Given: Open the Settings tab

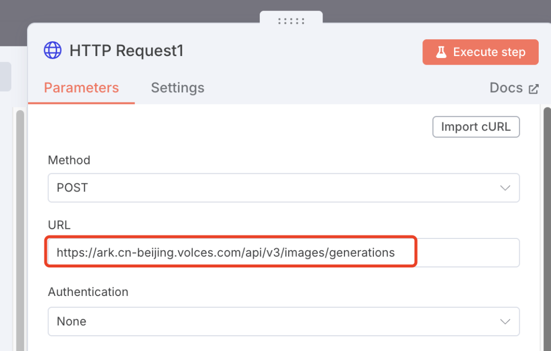Looking at the screenshot, I should (178, 88).
